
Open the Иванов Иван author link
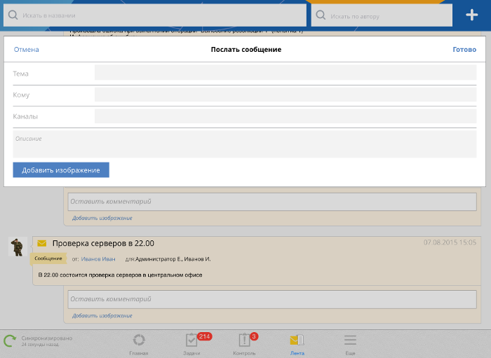pyautogui.click(x=98, y=259)
